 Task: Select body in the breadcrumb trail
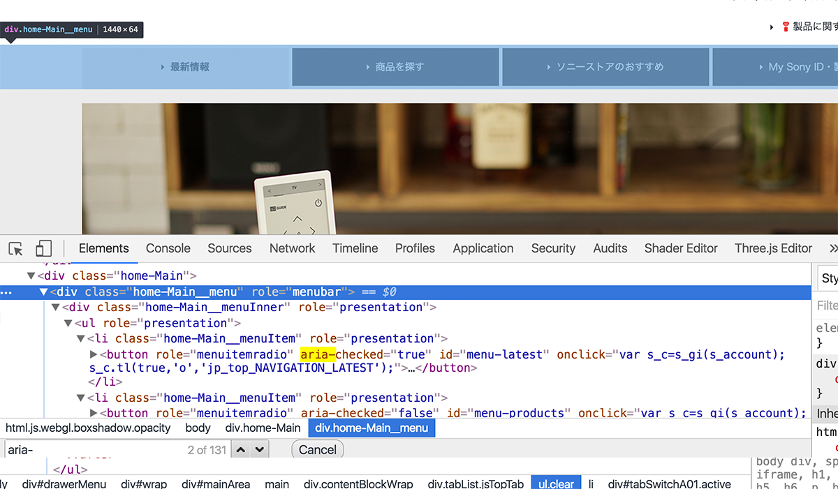(198, 428)
